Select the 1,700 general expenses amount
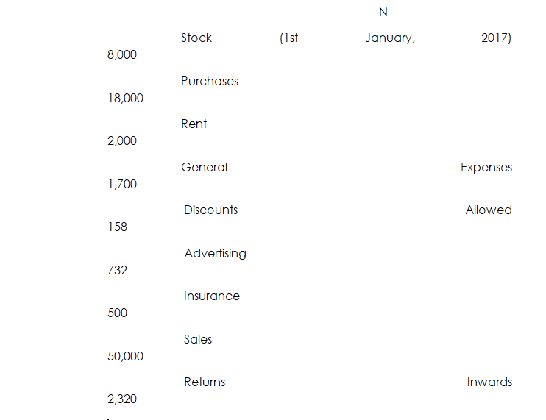 pos(122,184)
